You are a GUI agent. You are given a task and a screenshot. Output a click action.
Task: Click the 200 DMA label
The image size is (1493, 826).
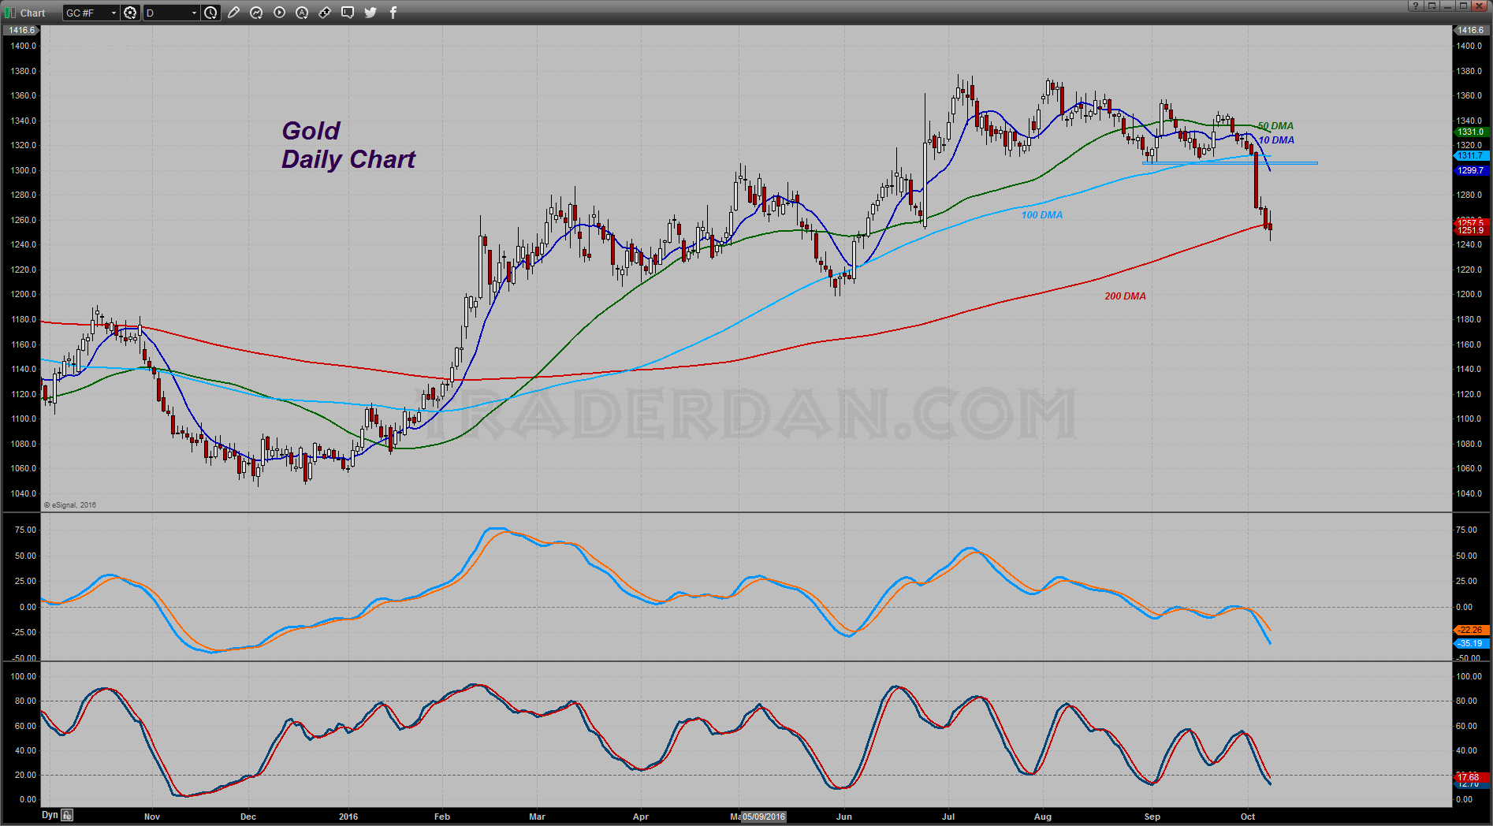pyautogui.click(x=1125, y=296)
